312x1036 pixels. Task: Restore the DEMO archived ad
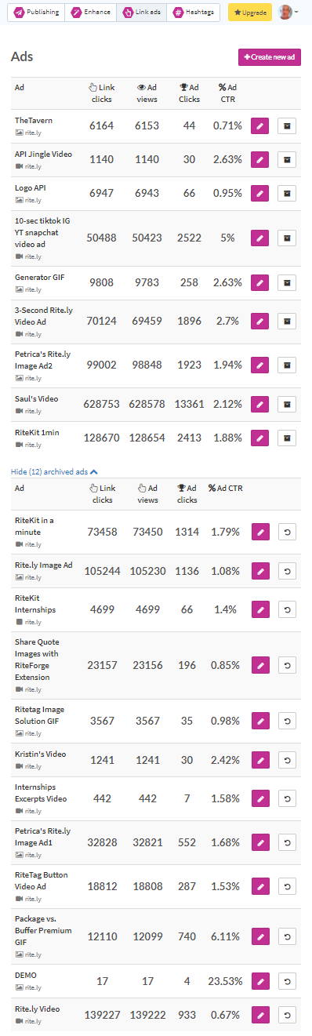[287, 981]
